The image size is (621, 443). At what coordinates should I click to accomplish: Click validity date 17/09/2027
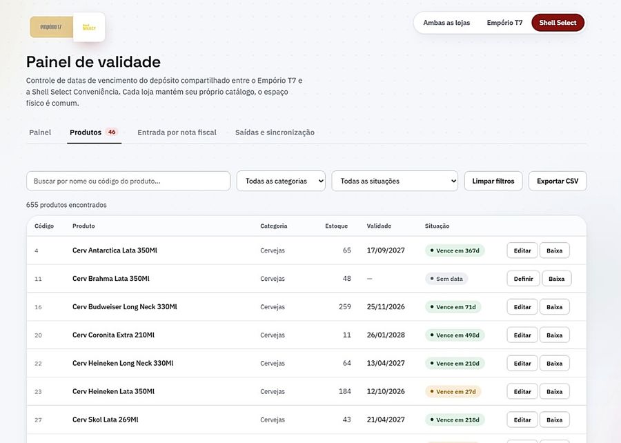click(386, 250)
